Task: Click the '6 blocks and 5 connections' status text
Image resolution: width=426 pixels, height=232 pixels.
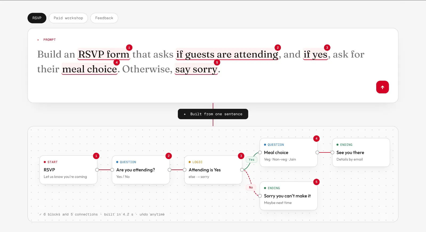Action: tap(71, 214)
